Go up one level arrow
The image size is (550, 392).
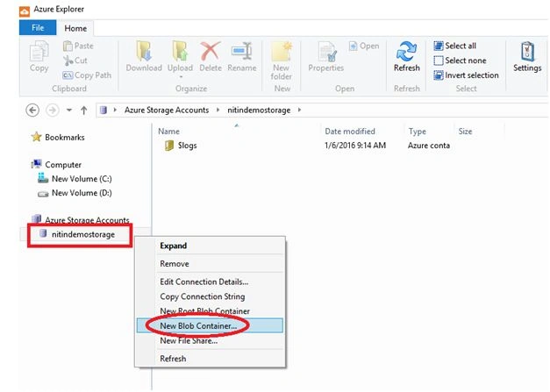click(x=84, y=110)
